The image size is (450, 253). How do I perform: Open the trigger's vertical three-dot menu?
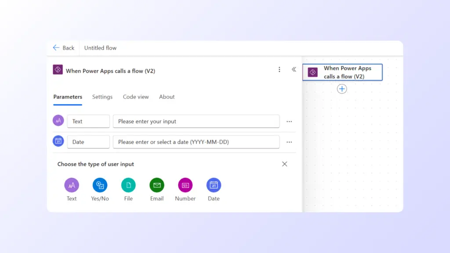coord(279,69)
